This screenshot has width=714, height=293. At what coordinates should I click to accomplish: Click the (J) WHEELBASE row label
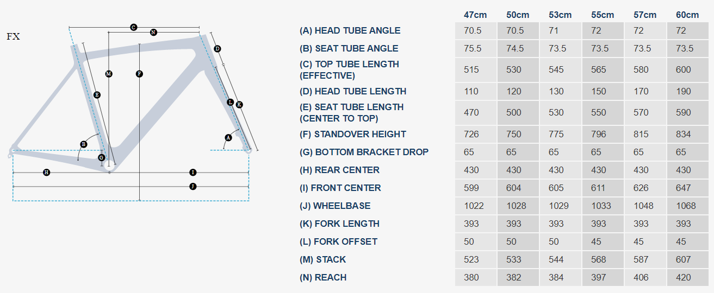335,206
